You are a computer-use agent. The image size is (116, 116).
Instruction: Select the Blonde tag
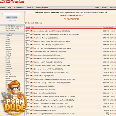(8, 47)
